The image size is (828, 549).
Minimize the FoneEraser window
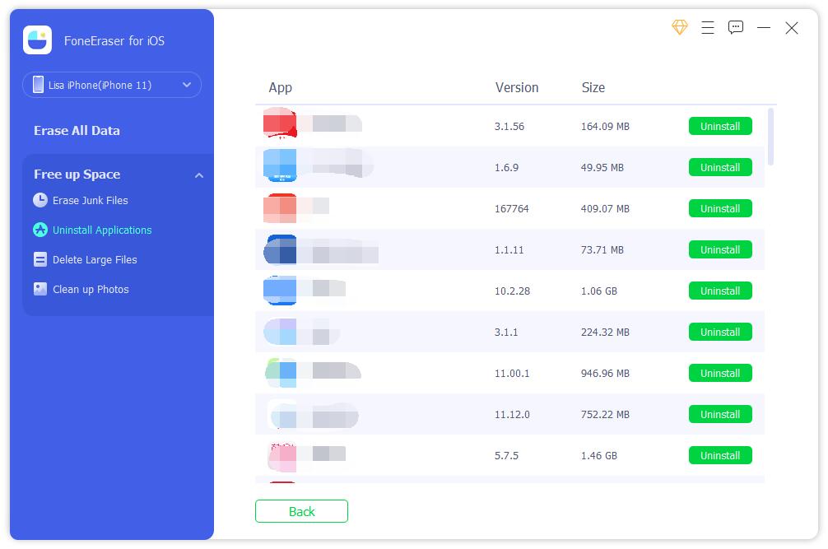coord(764,27)
